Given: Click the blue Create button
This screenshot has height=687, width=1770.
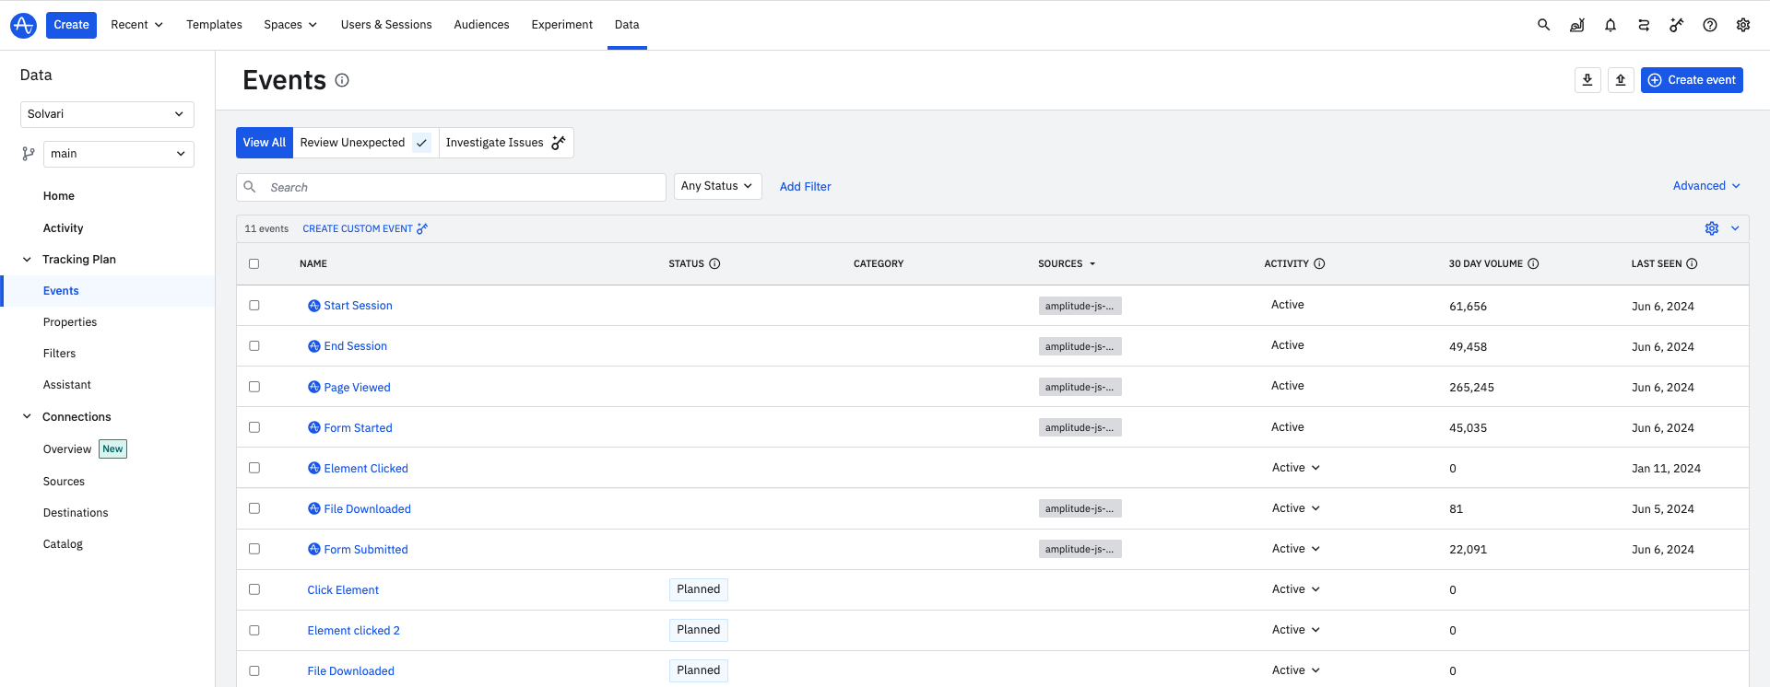Looking at the screenshot, I should click(x=71, y=25).
